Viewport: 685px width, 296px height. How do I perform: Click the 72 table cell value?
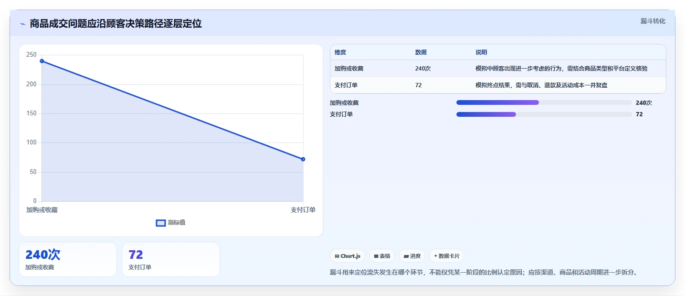pyautogui.click(x=419, y=85)
